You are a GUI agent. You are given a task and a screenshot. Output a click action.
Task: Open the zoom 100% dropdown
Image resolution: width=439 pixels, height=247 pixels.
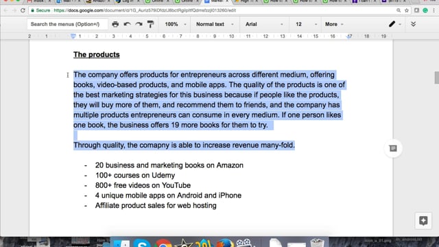point(176,24)
